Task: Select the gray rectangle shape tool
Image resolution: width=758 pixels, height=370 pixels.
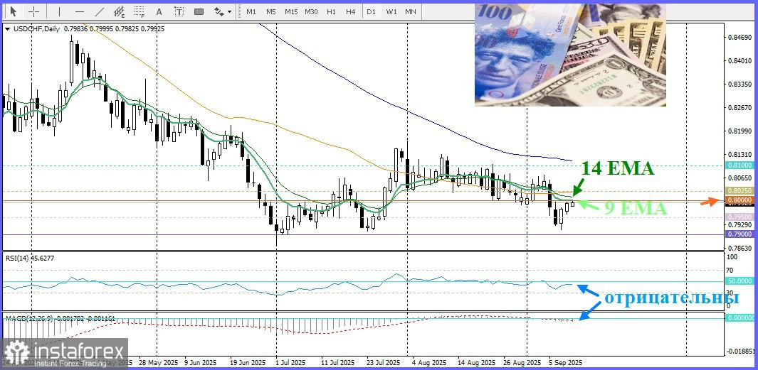Action: coord(199,11)
